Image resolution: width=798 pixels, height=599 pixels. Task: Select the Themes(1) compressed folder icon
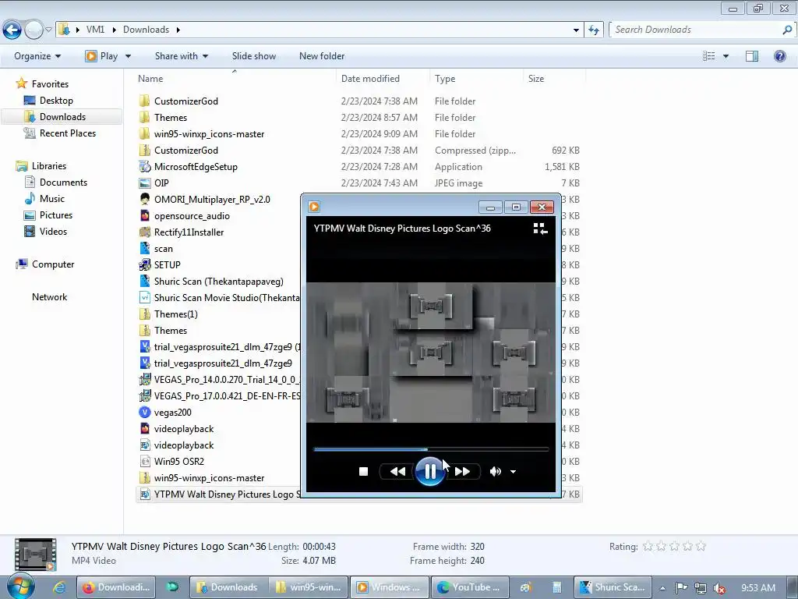(x=145, y=314)
